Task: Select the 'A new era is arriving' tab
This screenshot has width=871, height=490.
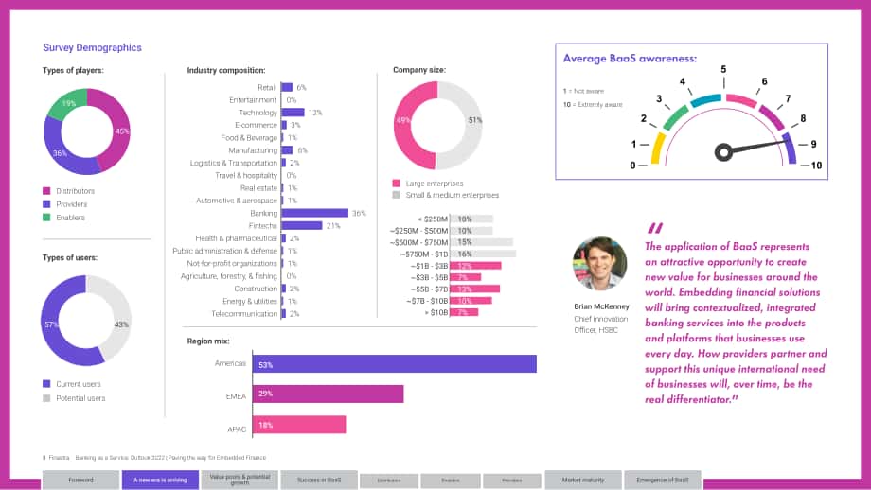Action: click(x=160, y=480)
